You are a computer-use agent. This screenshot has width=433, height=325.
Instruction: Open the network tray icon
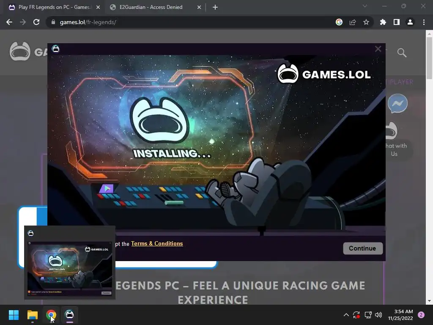tap(368, 315)
